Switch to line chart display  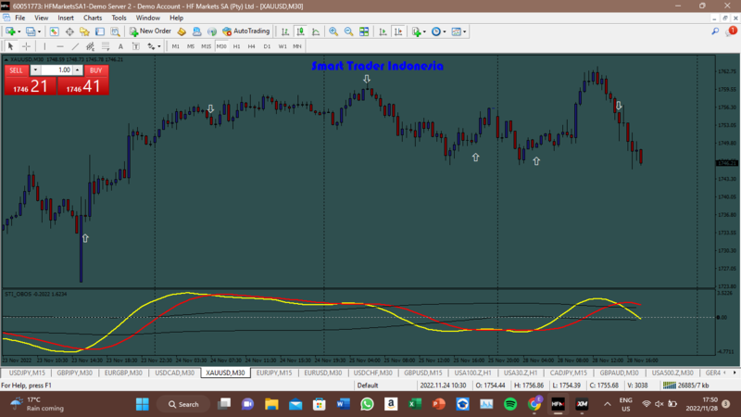pyautogui.click(x=316, y=32)
